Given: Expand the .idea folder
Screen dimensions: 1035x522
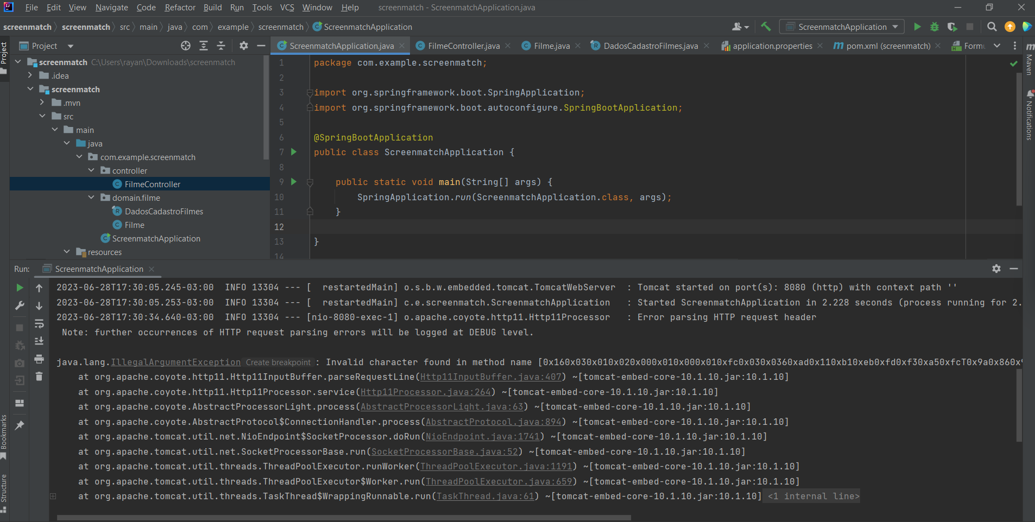Looking at the screenshot, I should pyautogui.click(x=30, y=75).
